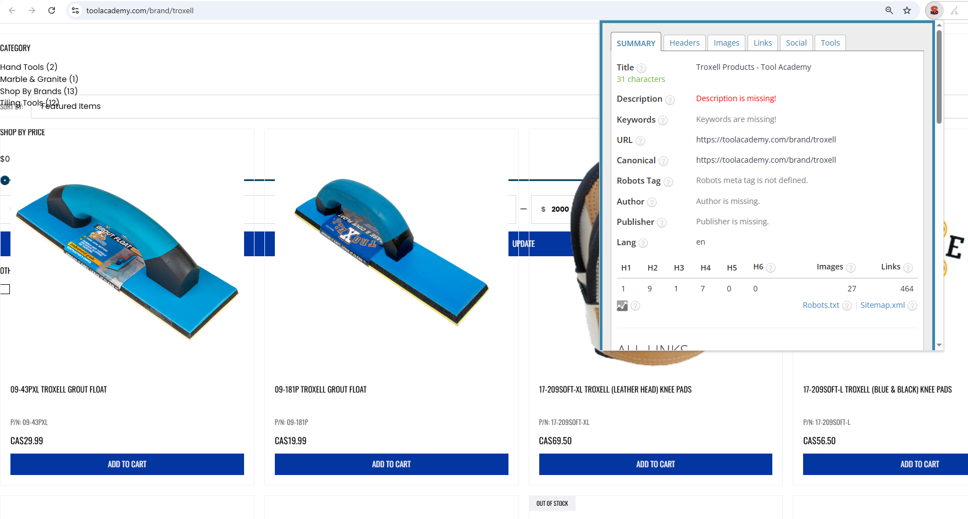Switch to the Summary tab

pyautogui.click(x=636, y=43)
